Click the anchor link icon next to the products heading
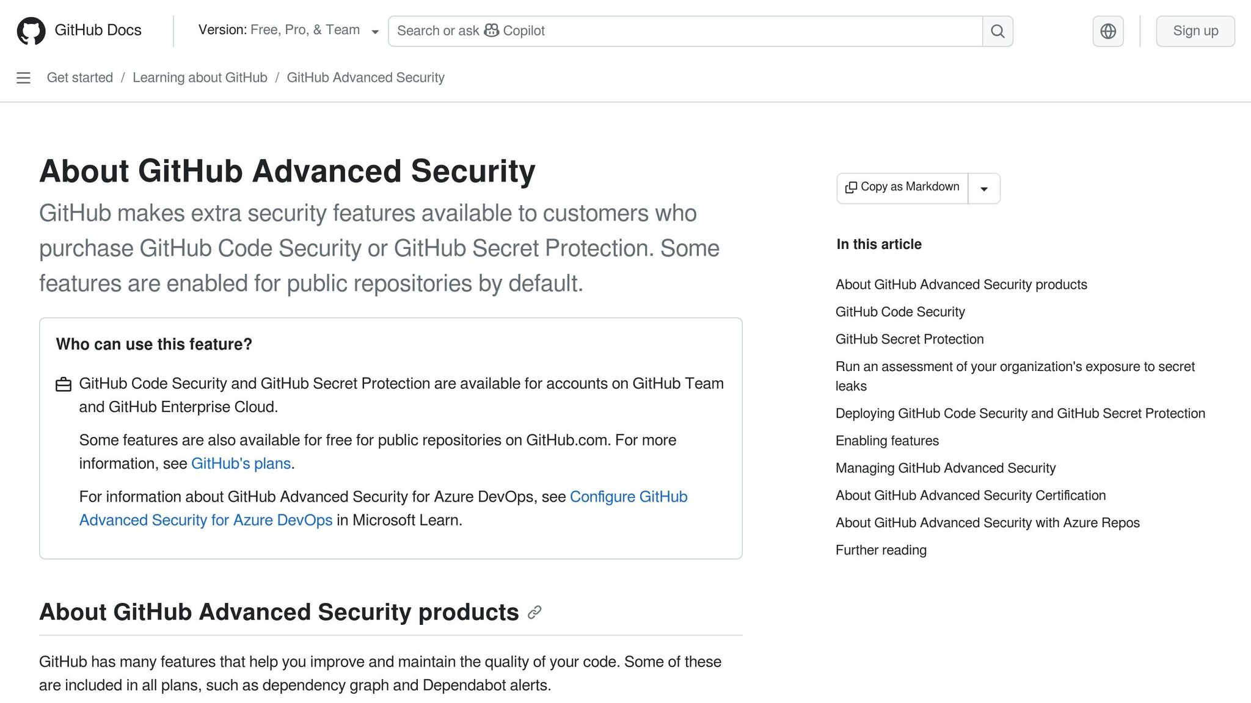This screenshot has height=703, width=1251. pyautogui.click(x=534, y=612)
